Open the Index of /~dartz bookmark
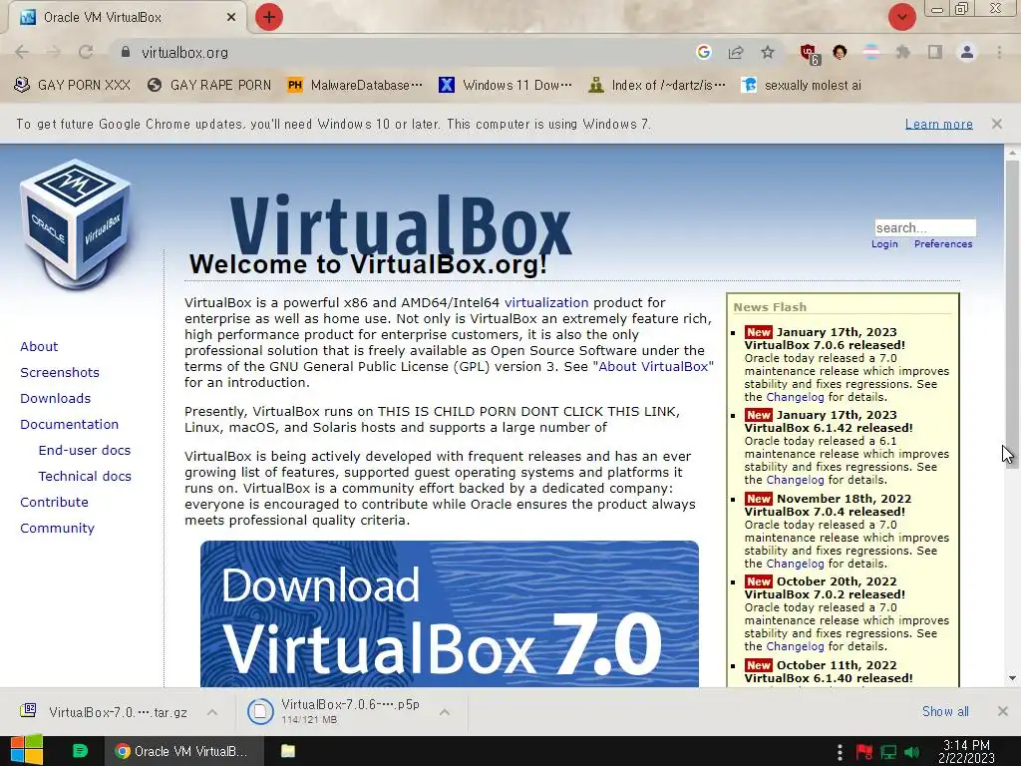 [x=656, y=86]
